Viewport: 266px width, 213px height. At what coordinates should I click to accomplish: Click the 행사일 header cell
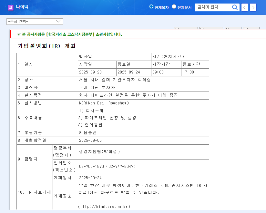(115, 57)
